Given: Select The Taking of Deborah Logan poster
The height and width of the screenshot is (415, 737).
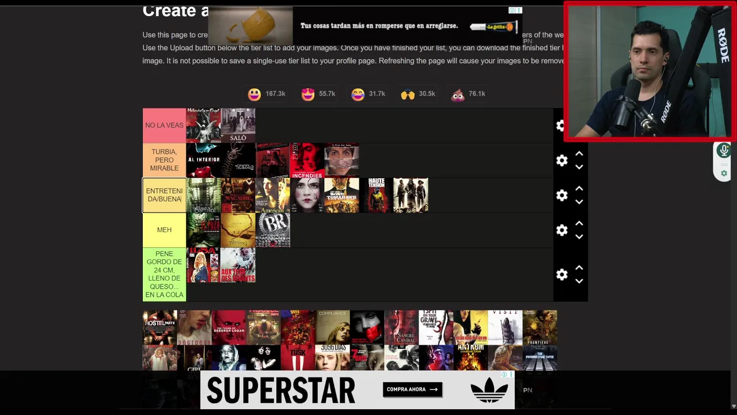Looking at the screenshot, I should (x=229, y=327).
